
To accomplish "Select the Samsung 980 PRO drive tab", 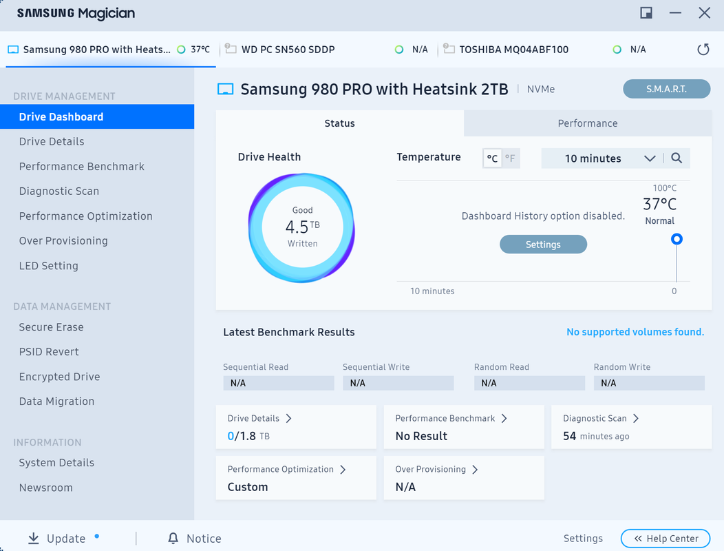I will (111, 50).
